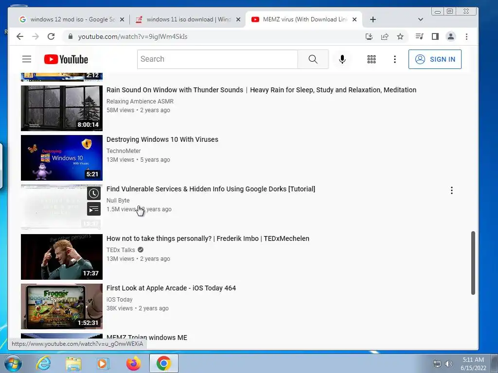
Task: Launch Firefox from taskbar
Action: pyautogui.click(x=133, y=363)
